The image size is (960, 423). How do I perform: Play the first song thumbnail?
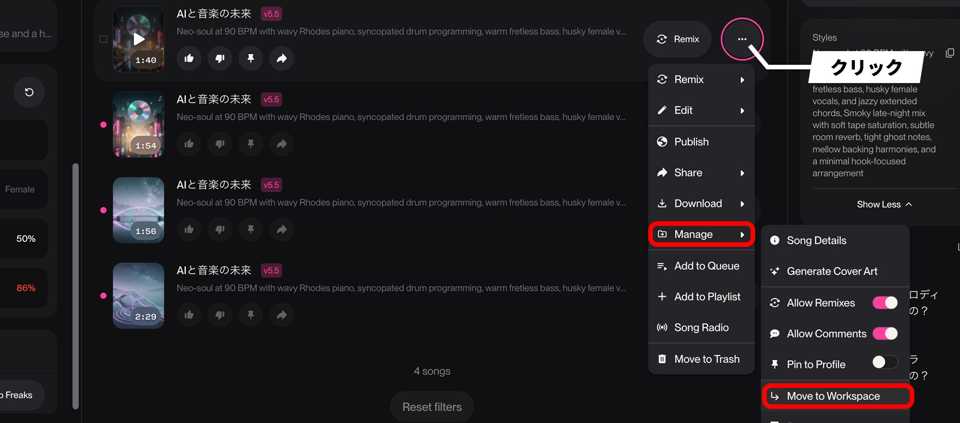(x=139, y=39)
